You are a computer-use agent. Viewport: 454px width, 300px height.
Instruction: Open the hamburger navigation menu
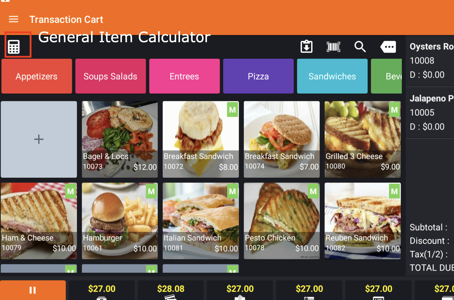tap(13, 19)
